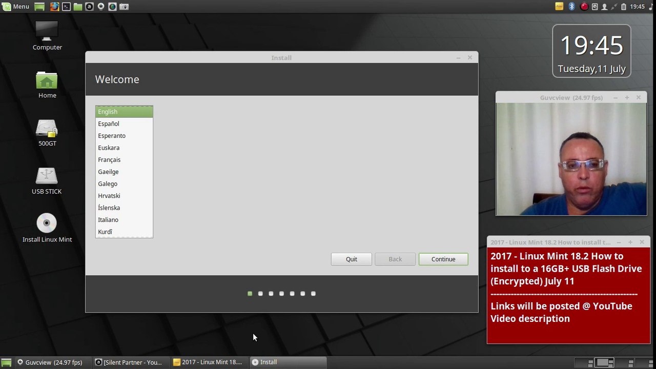Click the Install Linux Mint desktop icon
This screenshot has height=369, width=656.
(x=47, y=228)
